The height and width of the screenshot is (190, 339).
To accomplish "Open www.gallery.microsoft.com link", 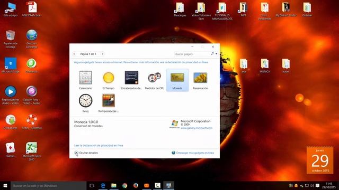I will pos(197,128).
